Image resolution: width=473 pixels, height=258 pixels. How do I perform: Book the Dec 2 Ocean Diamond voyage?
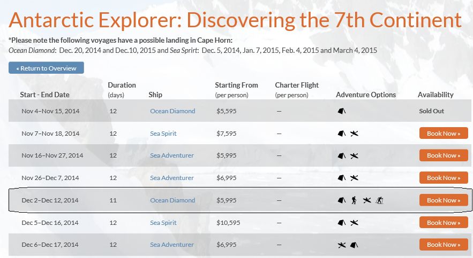coord(444,200)
